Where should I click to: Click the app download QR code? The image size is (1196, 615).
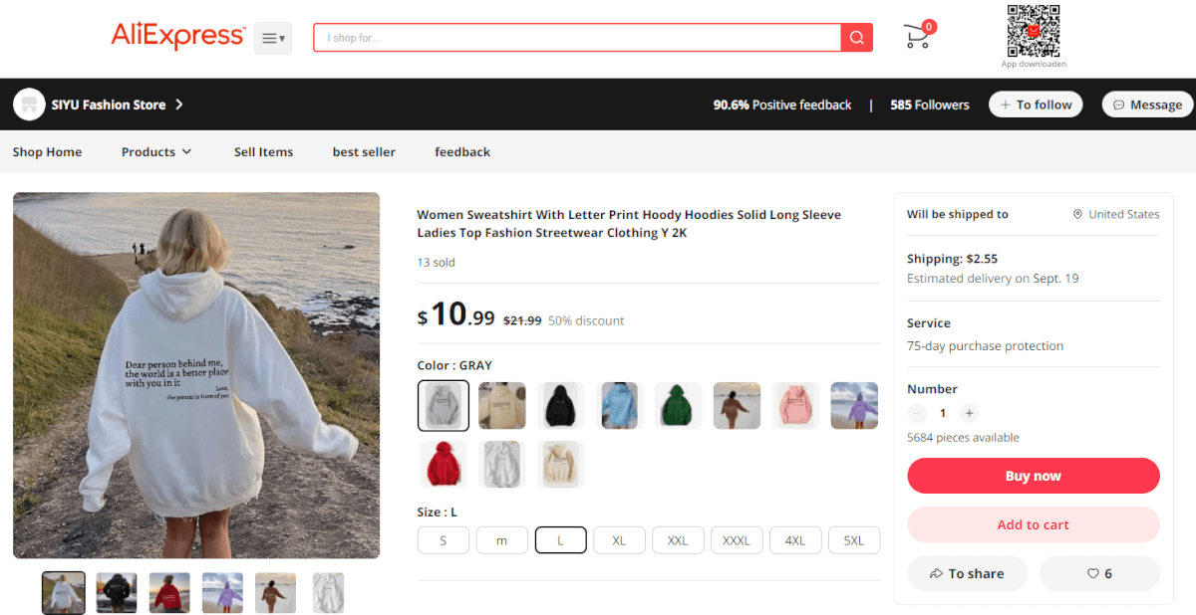1034,31
